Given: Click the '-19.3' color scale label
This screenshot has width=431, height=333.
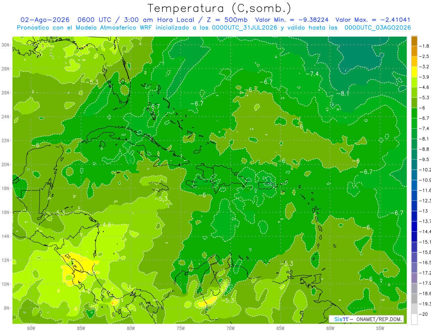Looking at the screenshot, I should point(425,304).
